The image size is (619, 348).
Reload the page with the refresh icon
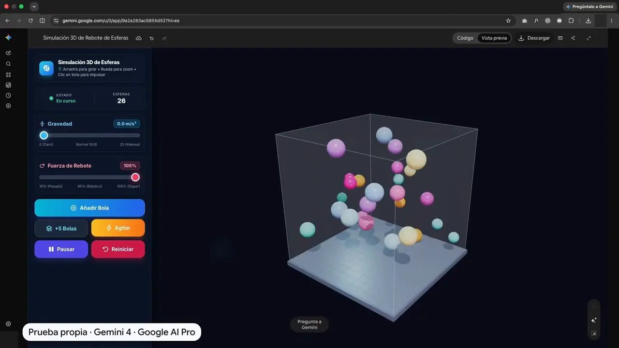click(x=30, y=21)
